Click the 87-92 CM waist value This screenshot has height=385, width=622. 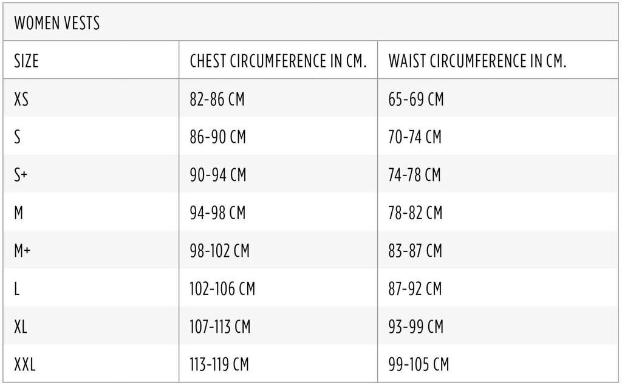(x=415, y=289)
